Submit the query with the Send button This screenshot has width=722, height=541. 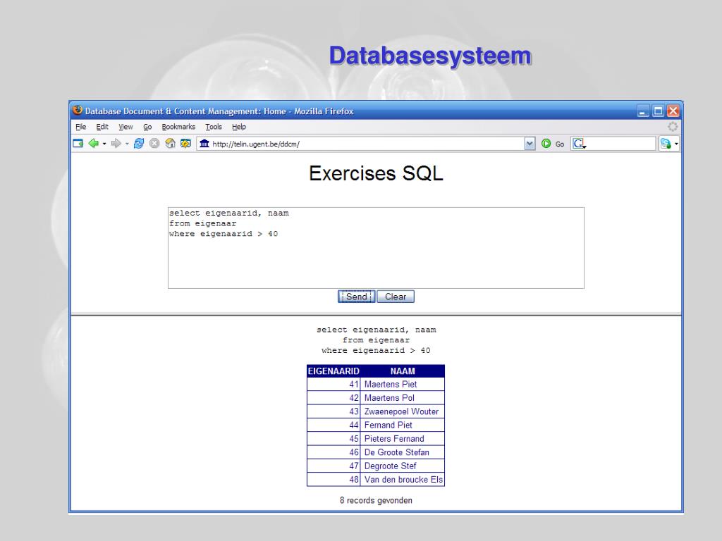(x=356, y=297)
